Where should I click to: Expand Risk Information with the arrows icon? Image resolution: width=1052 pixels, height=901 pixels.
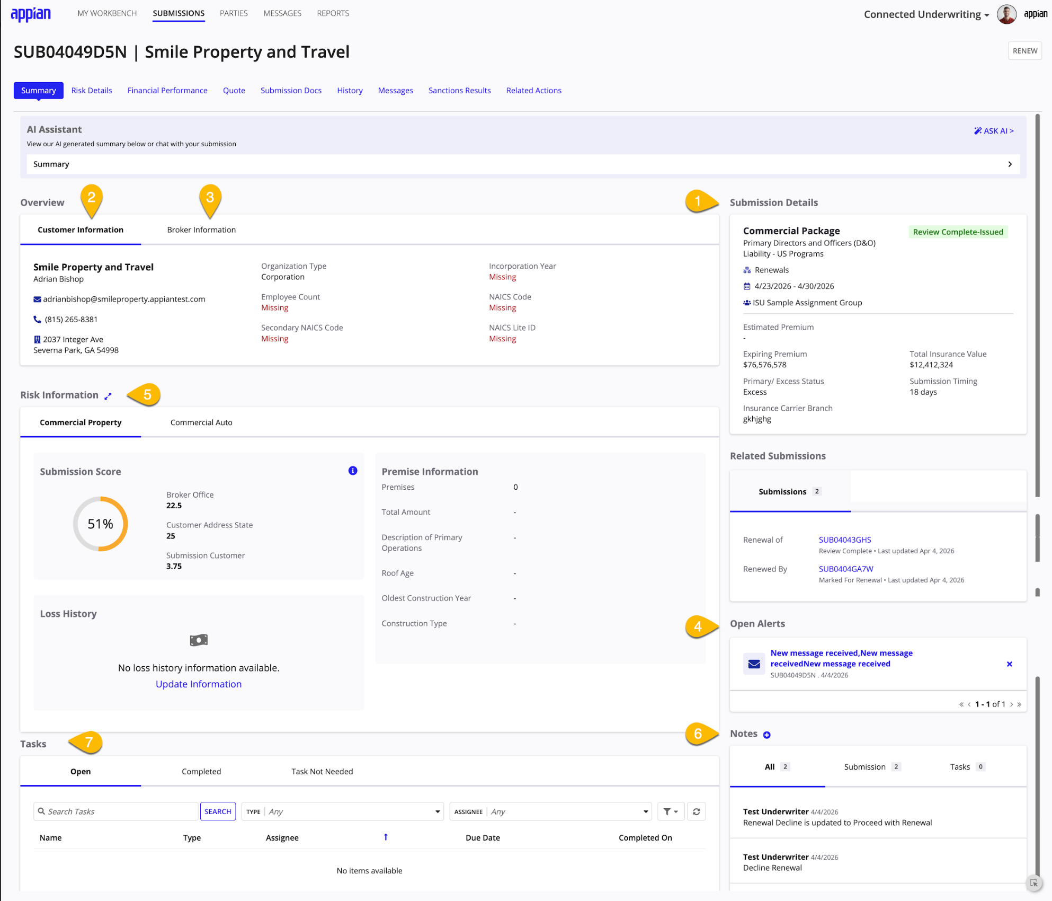coord(108,396)
